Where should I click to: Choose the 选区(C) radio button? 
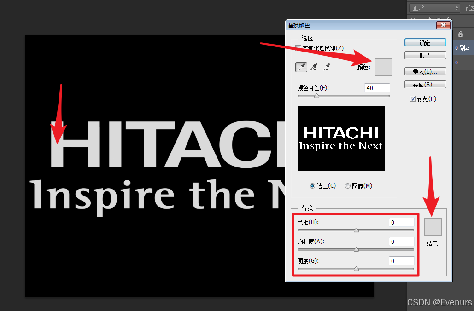coord(312,186)
